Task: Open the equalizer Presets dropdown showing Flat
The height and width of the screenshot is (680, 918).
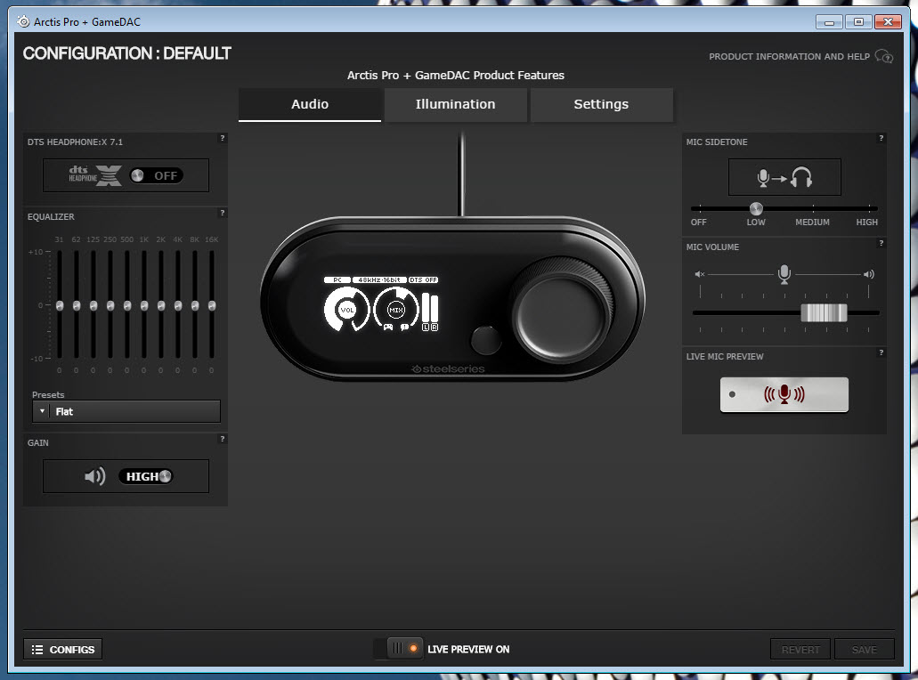Action: pos(126,411)
